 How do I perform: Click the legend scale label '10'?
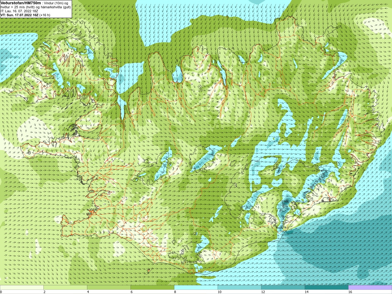[219, 292]
